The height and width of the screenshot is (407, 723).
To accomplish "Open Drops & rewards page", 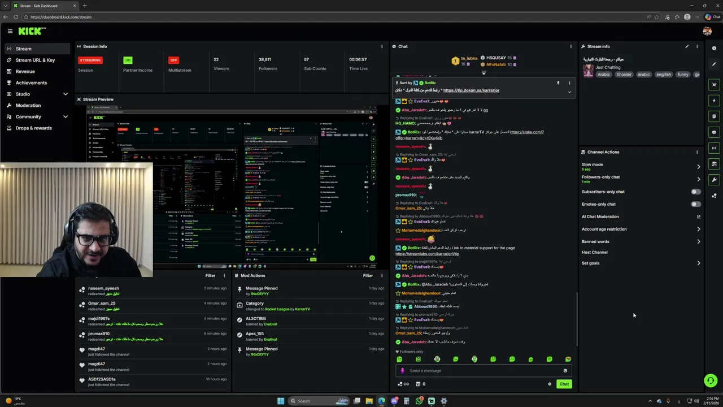I will (x=33, y=128).
